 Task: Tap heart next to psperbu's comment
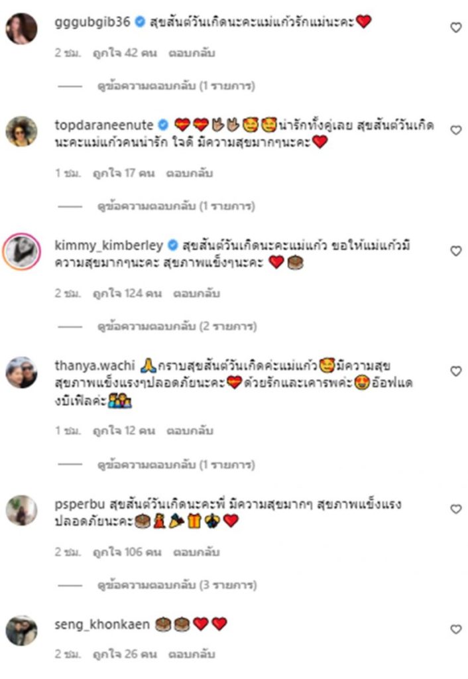click(456, 509)
